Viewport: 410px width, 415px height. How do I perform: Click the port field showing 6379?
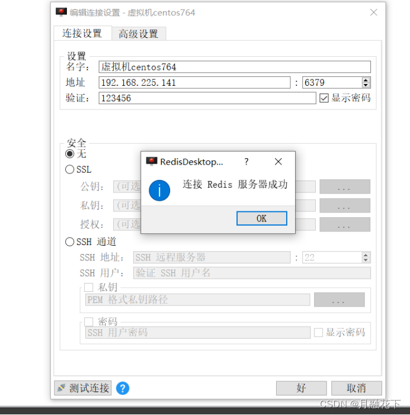coord(332,82)
